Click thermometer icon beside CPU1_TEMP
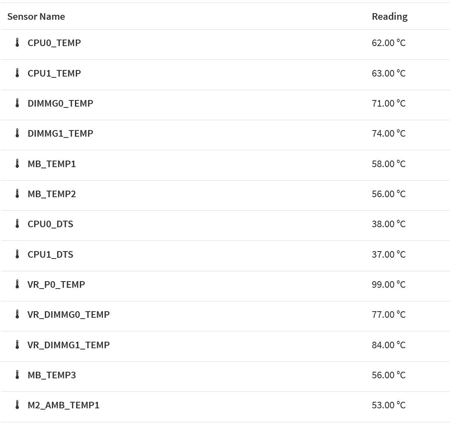 point(17,73)
